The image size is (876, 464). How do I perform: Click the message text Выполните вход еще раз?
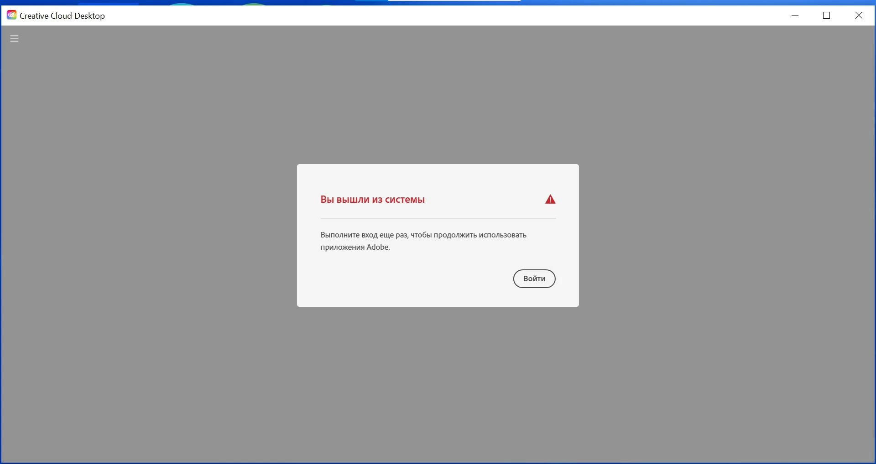coord(364,235)
